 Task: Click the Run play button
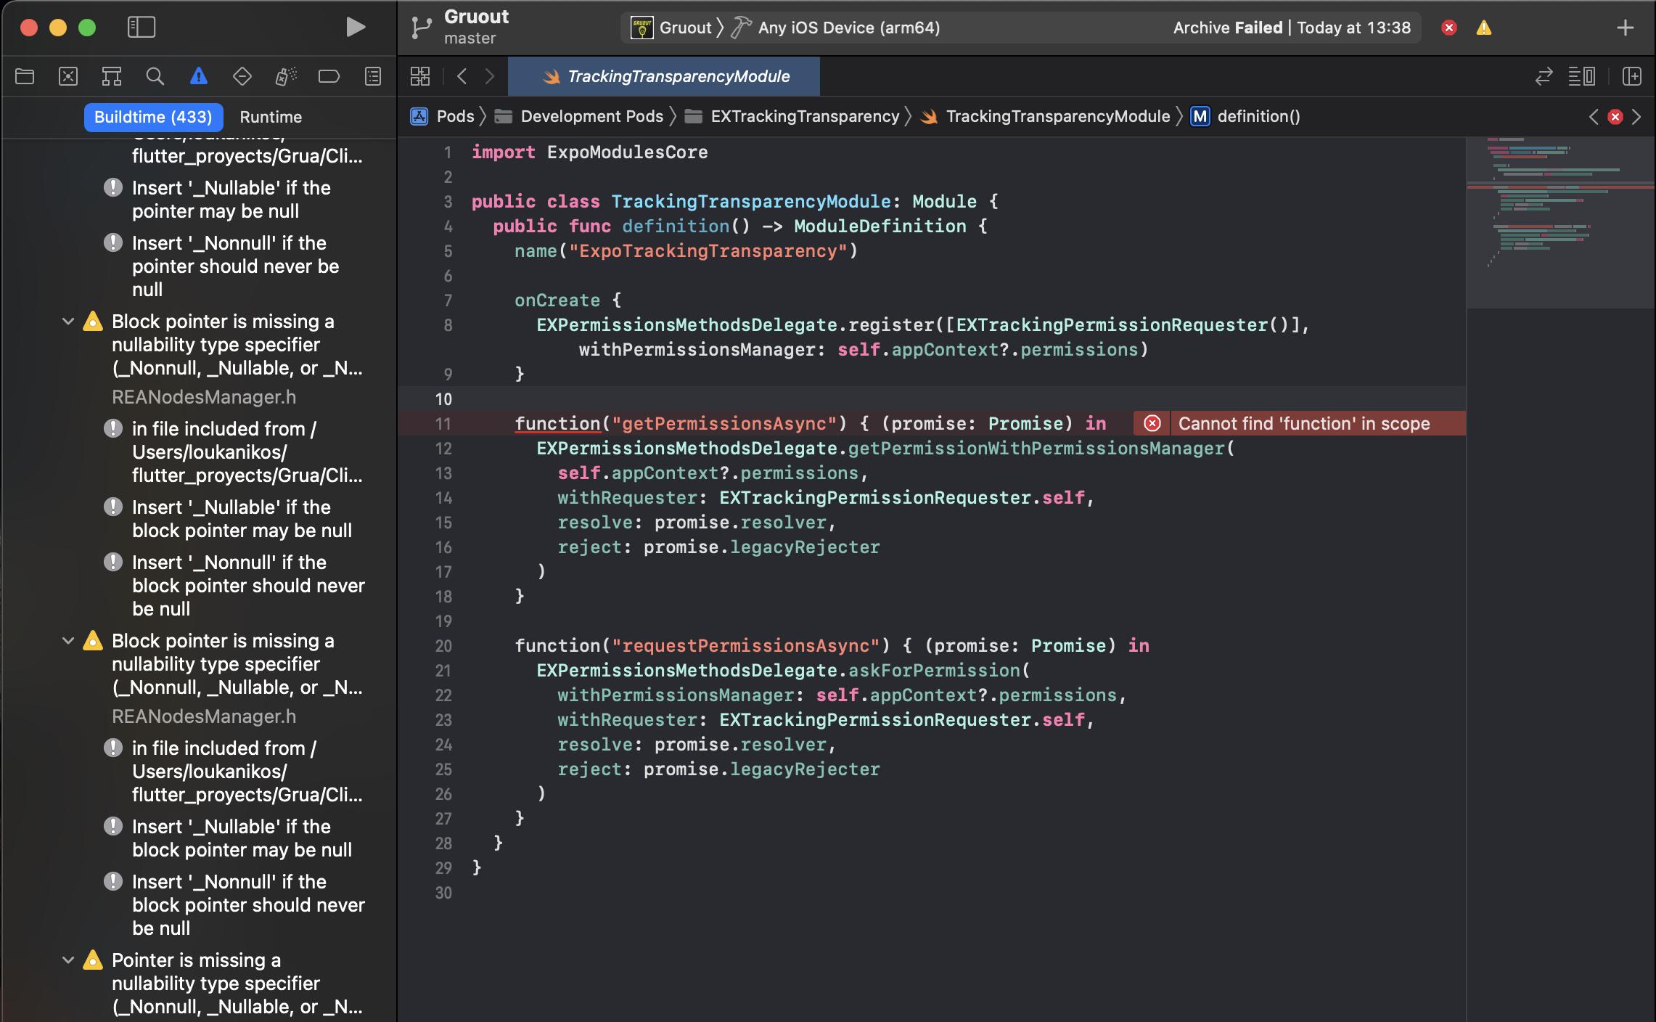(x=355, y=28)
